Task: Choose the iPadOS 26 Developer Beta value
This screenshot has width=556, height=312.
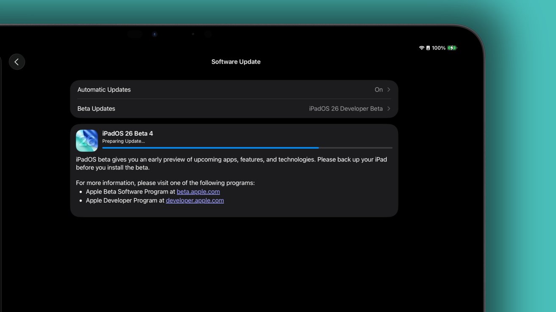Action: tap(346, 109)
